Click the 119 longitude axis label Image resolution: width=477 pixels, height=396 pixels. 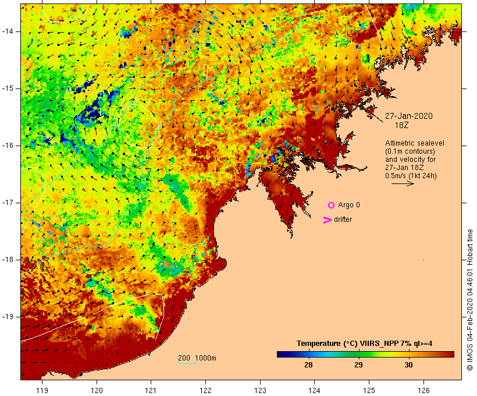tap(42, 390)
